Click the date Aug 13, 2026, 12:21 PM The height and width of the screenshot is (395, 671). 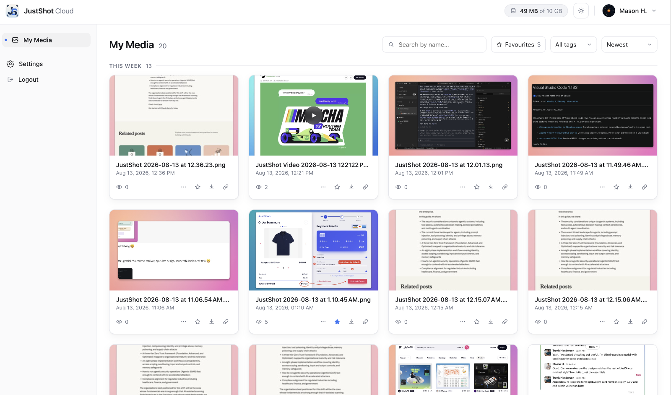pos(284,173)
